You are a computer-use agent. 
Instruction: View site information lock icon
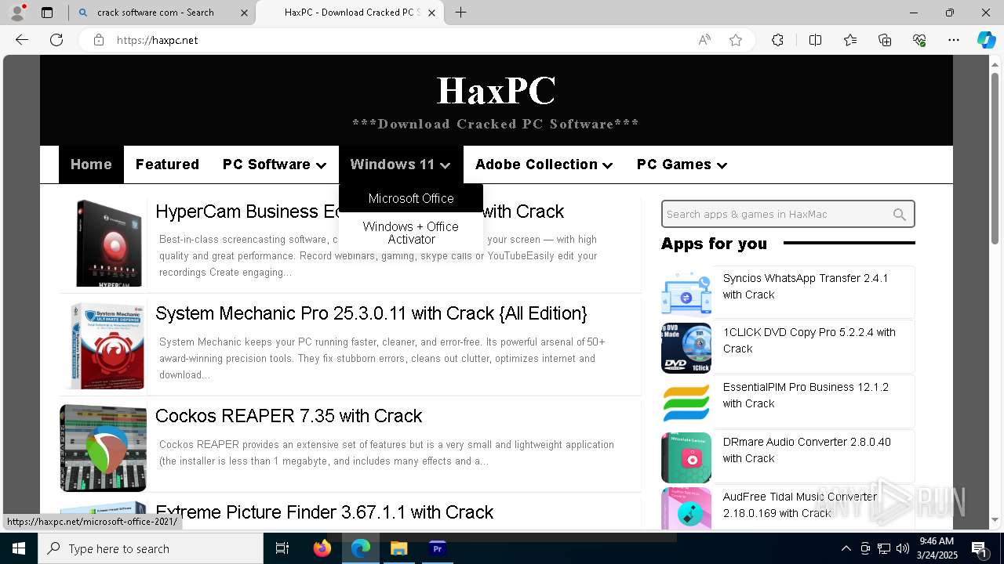pyautogui.click(x=99, y=40)
